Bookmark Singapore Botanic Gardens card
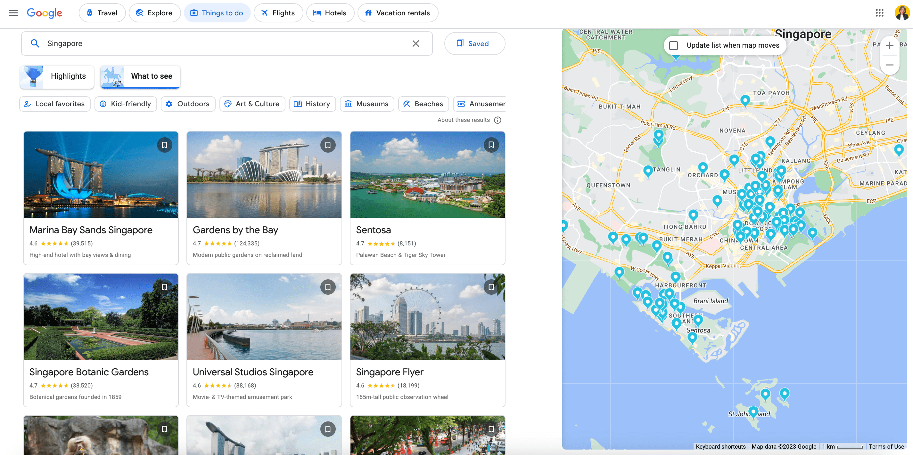Viewport: 913px width, 455px height. (x=164, y=287)
